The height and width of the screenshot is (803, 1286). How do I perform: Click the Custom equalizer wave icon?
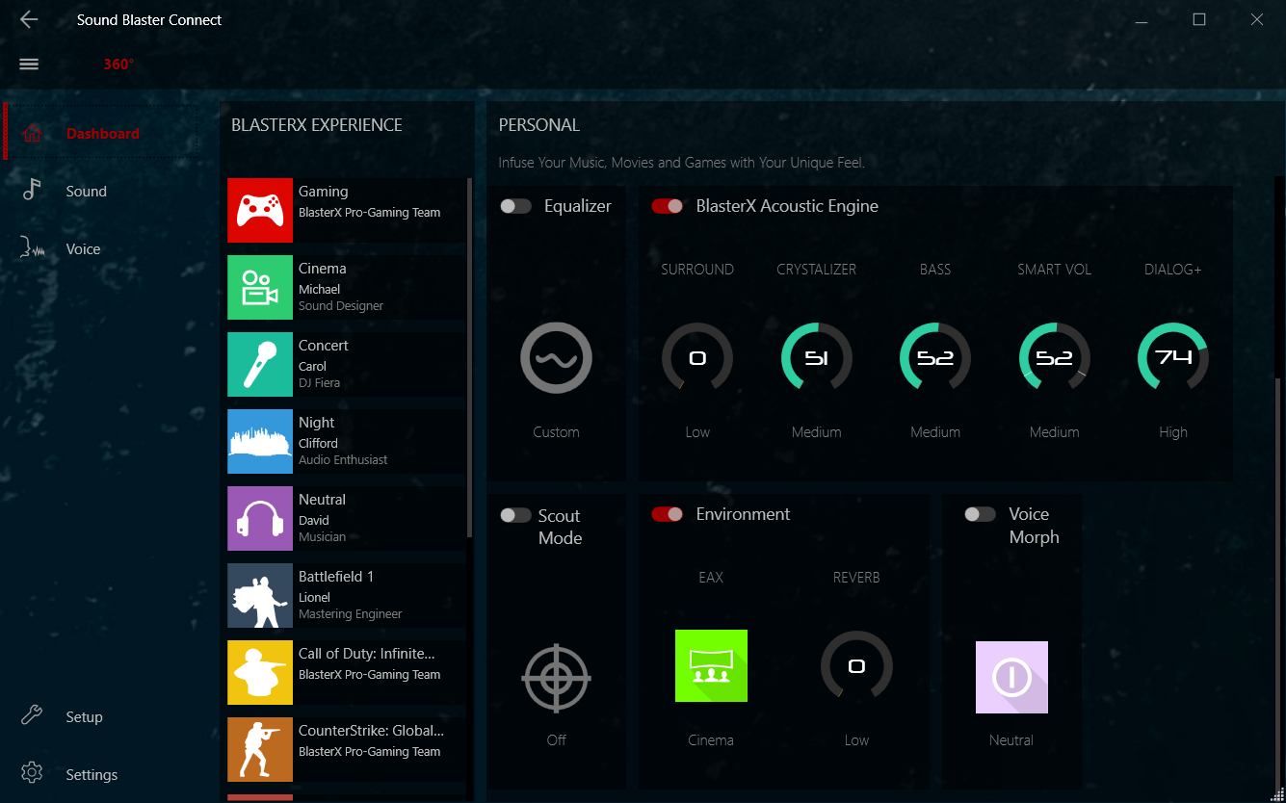556,358
